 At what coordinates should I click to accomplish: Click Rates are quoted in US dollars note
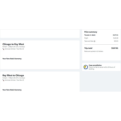[x=94, y=51]
